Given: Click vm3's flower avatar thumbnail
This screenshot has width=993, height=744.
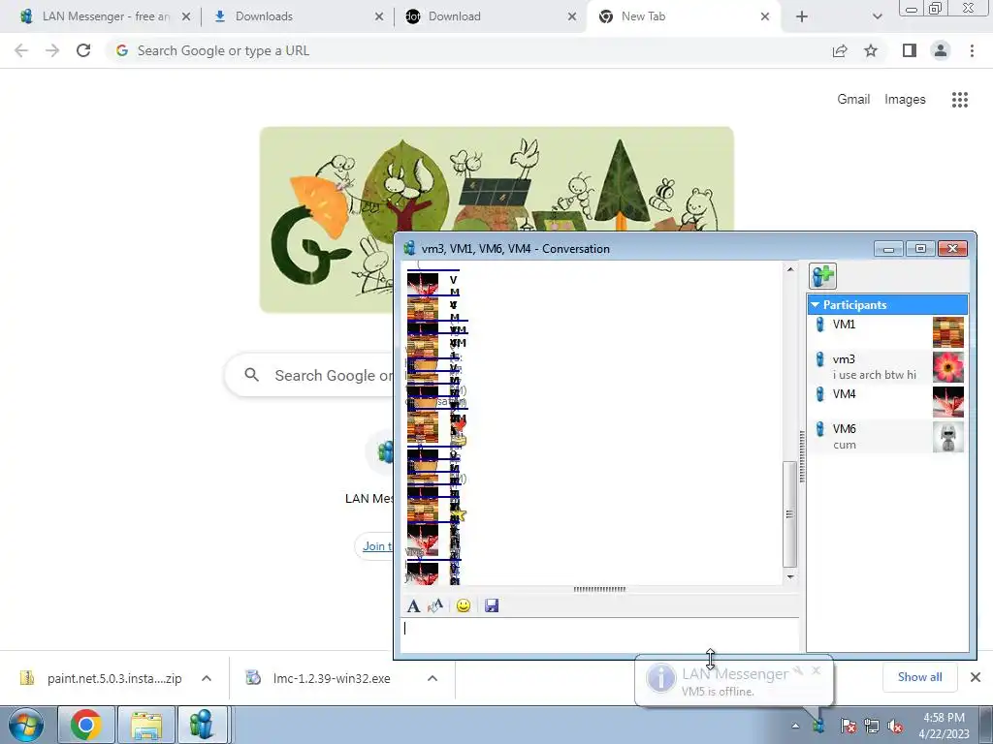Looking at the screenshot, I should pyautogui.click(x=948, y=367).
